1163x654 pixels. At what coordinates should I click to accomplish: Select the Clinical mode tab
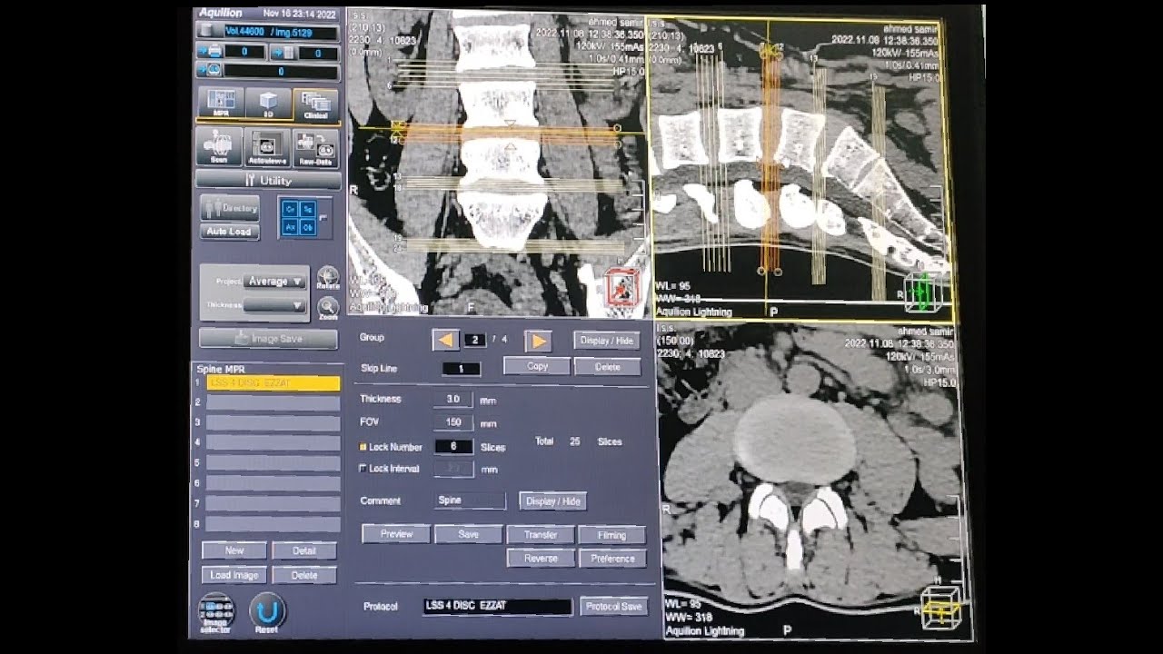tap(316, 104)
